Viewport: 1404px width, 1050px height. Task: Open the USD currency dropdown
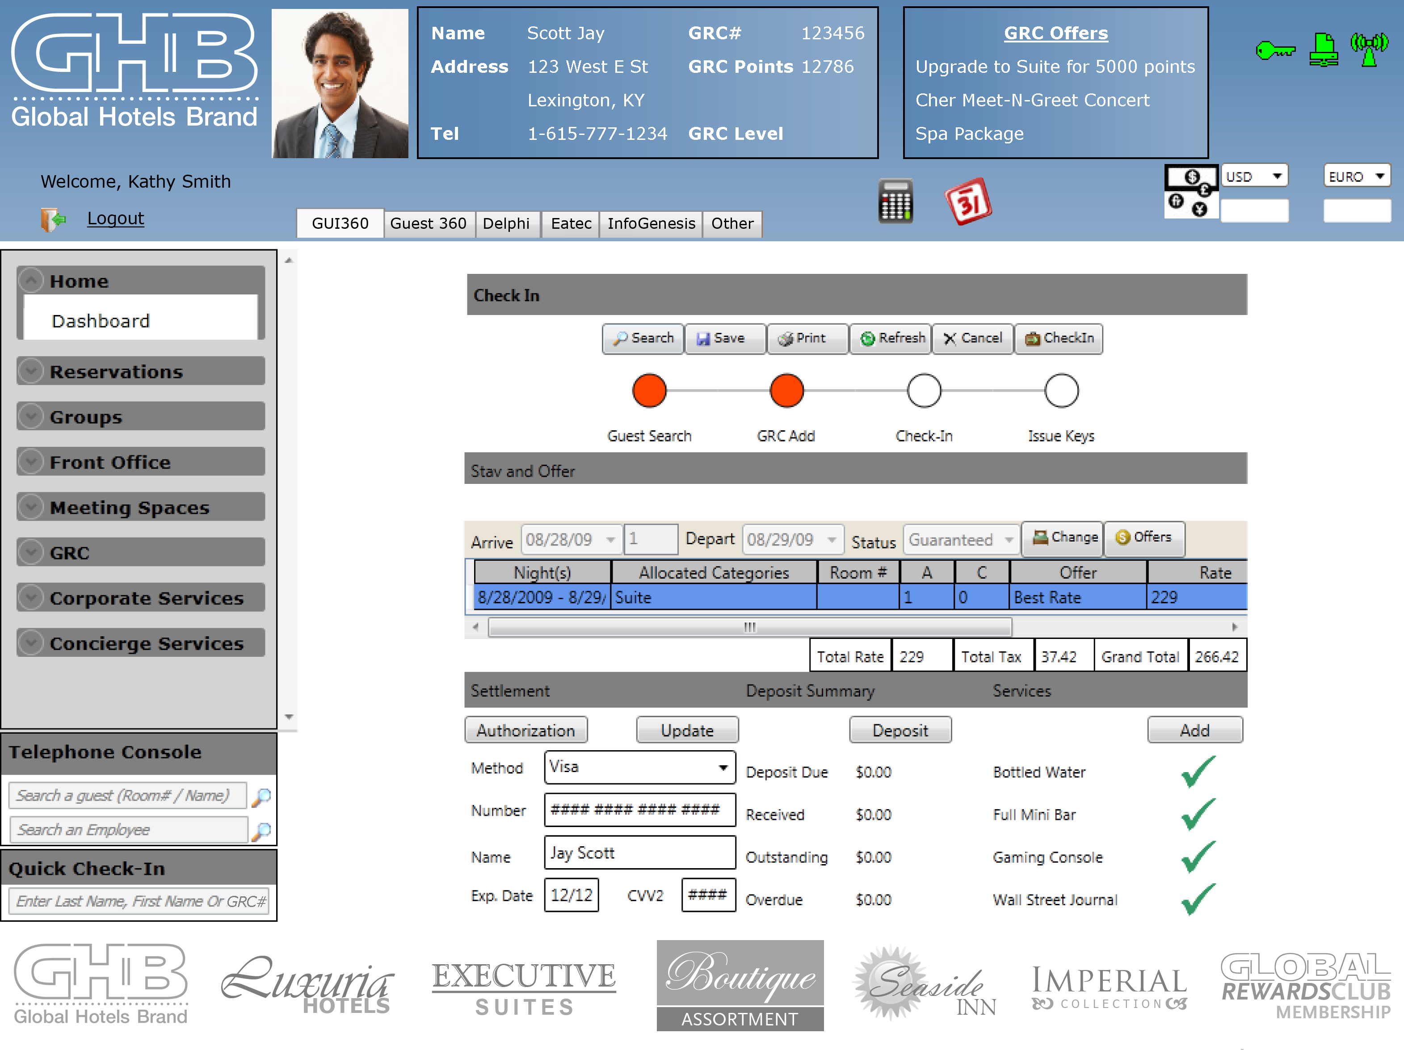pyautogui.click(x=1255, y=176)
